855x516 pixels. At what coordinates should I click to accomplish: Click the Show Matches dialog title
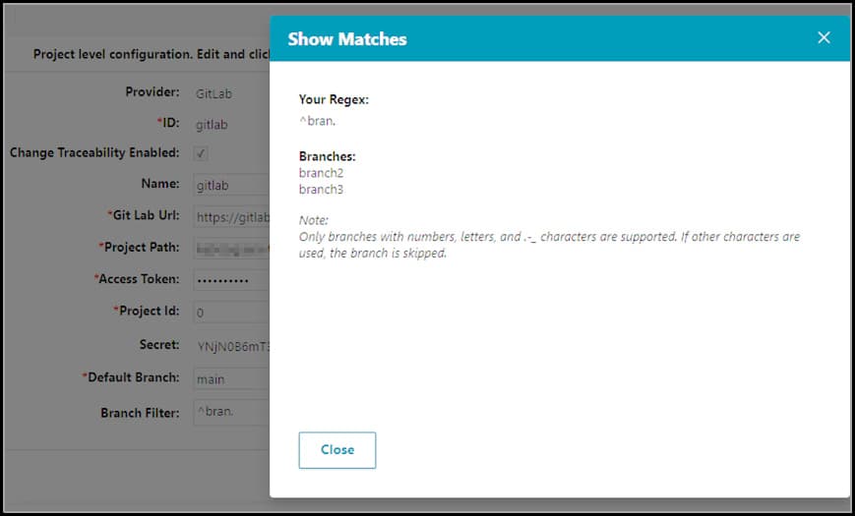pos(346,39)
